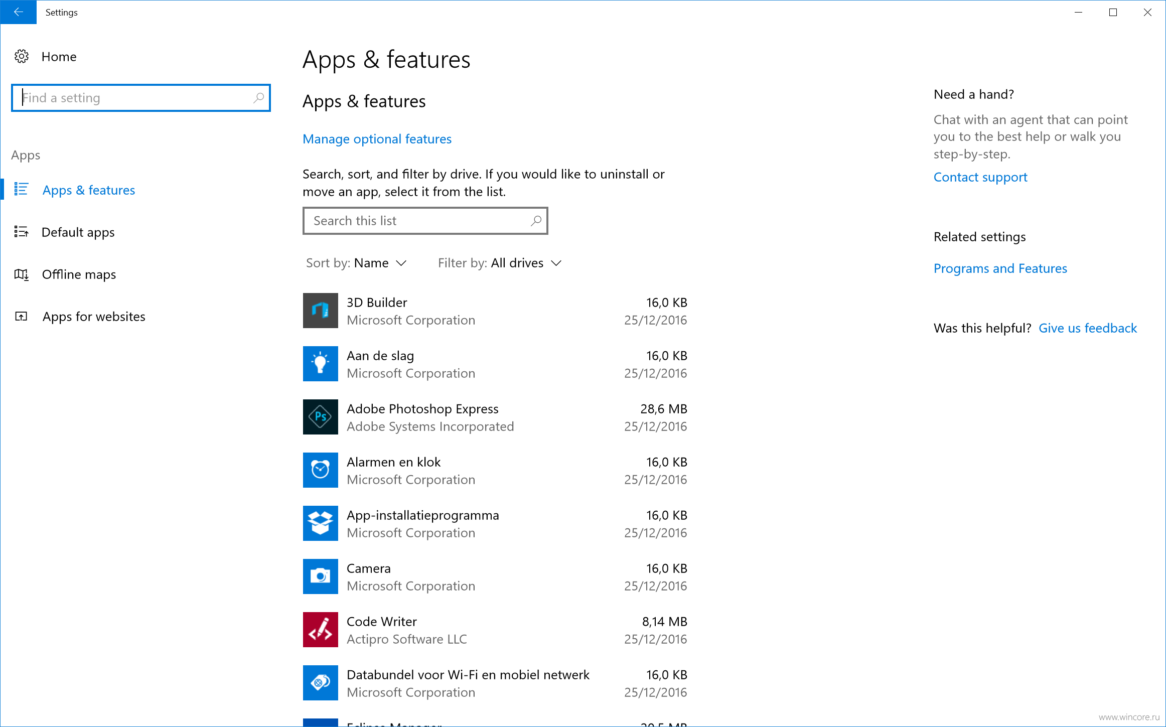Click the Code Writer app icon
The width and height of the screenshot is (1166, 727).
pos(320,630)
